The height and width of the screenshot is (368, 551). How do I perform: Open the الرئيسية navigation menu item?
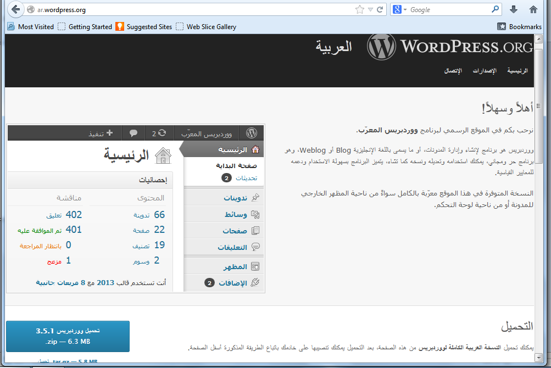517,71
